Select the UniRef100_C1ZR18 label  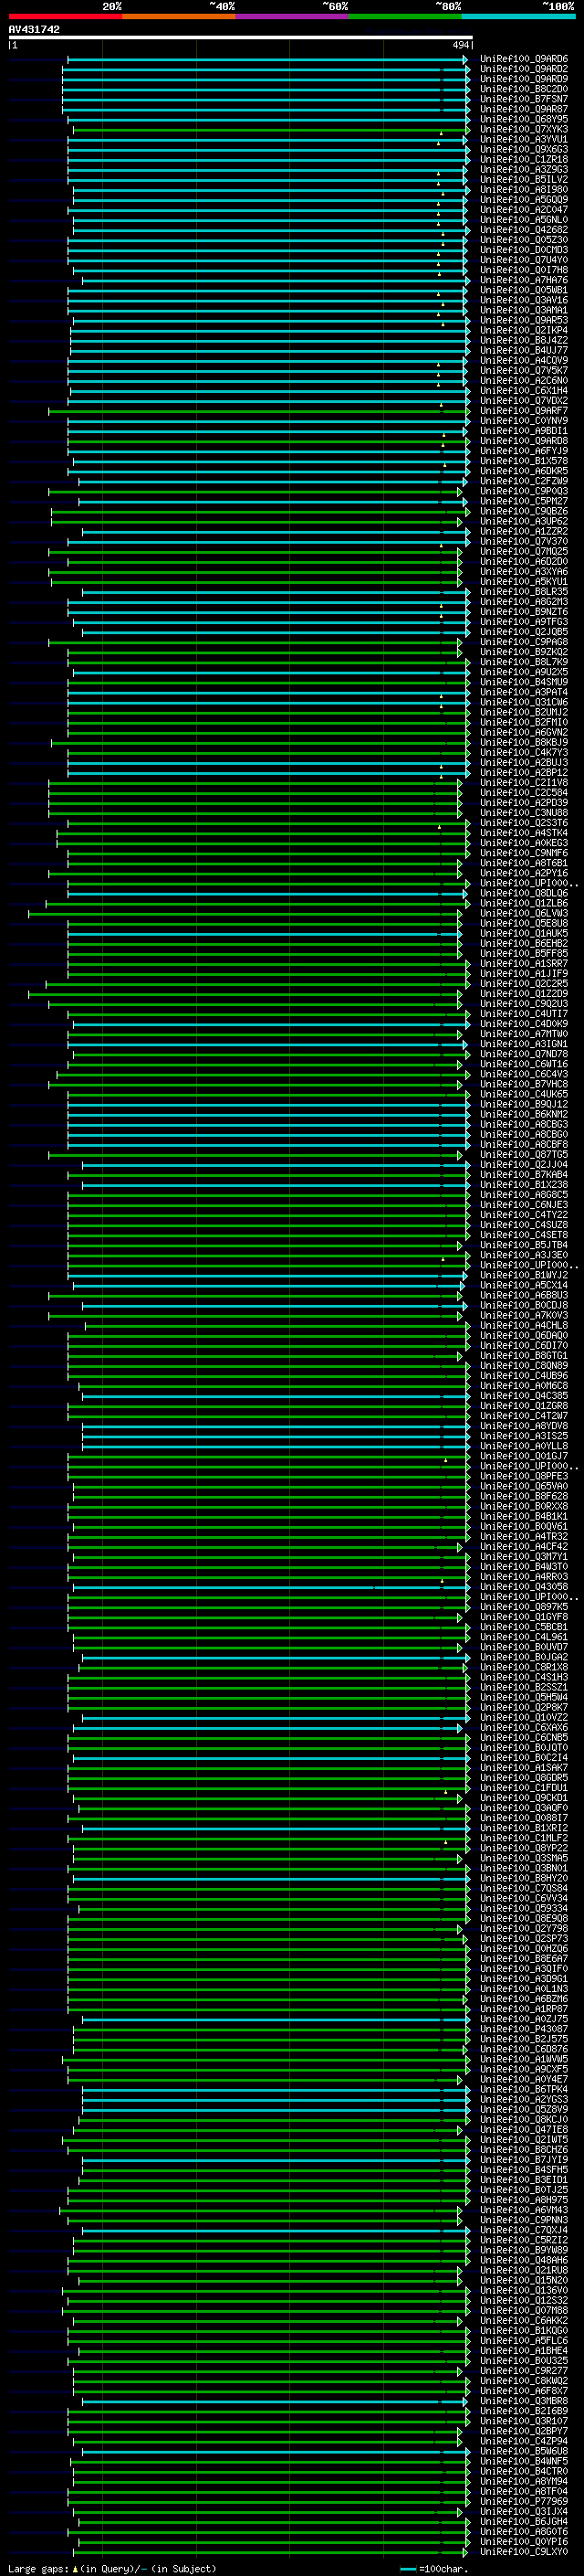(523, 160)
